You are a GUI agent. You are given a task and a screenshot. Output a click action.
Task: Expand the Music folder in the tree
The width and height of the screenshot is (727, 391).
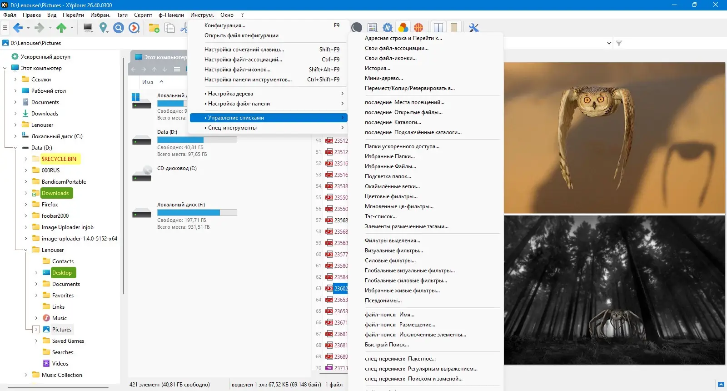36,318
